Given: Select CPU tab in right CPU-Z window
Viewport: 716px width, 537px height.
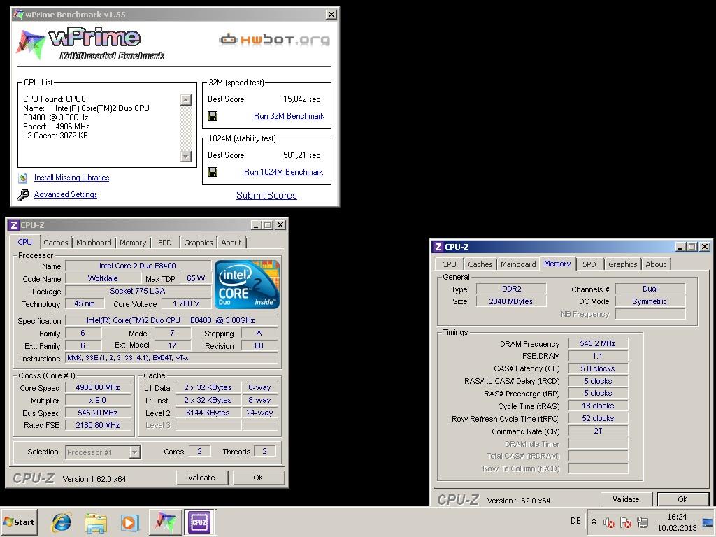Looking at the screenshot, I should point(449,264).
